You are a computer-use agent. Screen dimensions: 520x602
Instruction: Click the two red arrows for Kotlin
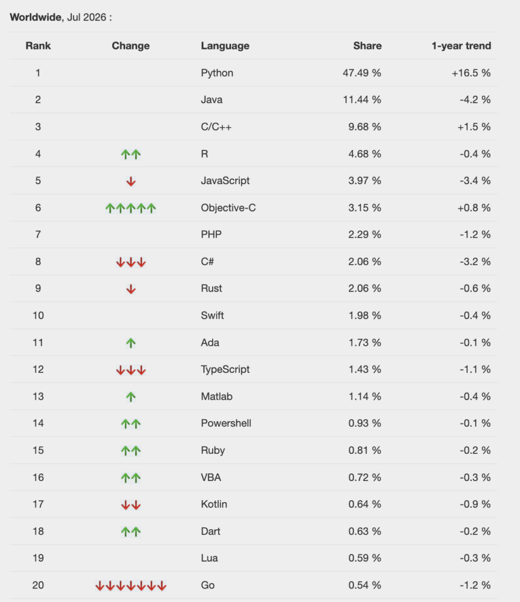[x=131, y=505]
